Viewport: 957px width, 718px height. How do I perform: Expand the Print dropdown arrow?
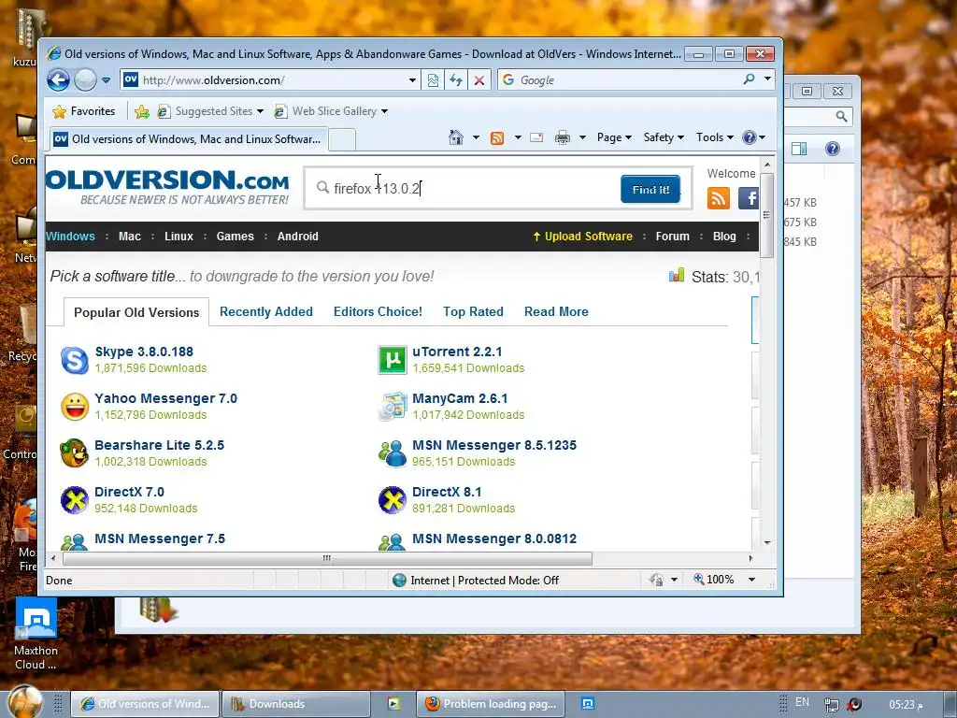coord(582,138)
